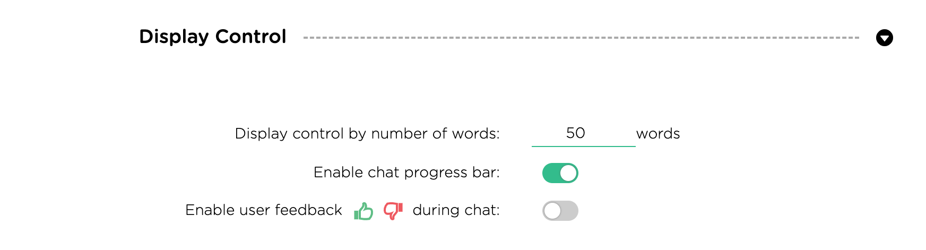926x250 pixels.
Task: Collapse the Display Control section arrow
Action: pyautogui.click(x=884, y=38)
